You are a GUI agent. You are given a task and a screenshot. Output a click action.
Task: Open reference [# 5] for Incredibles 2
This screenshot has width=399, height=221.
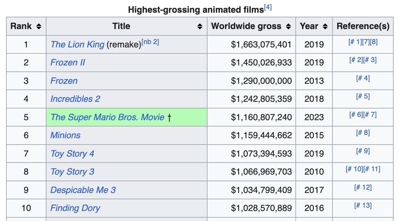[x=363, y=96]
